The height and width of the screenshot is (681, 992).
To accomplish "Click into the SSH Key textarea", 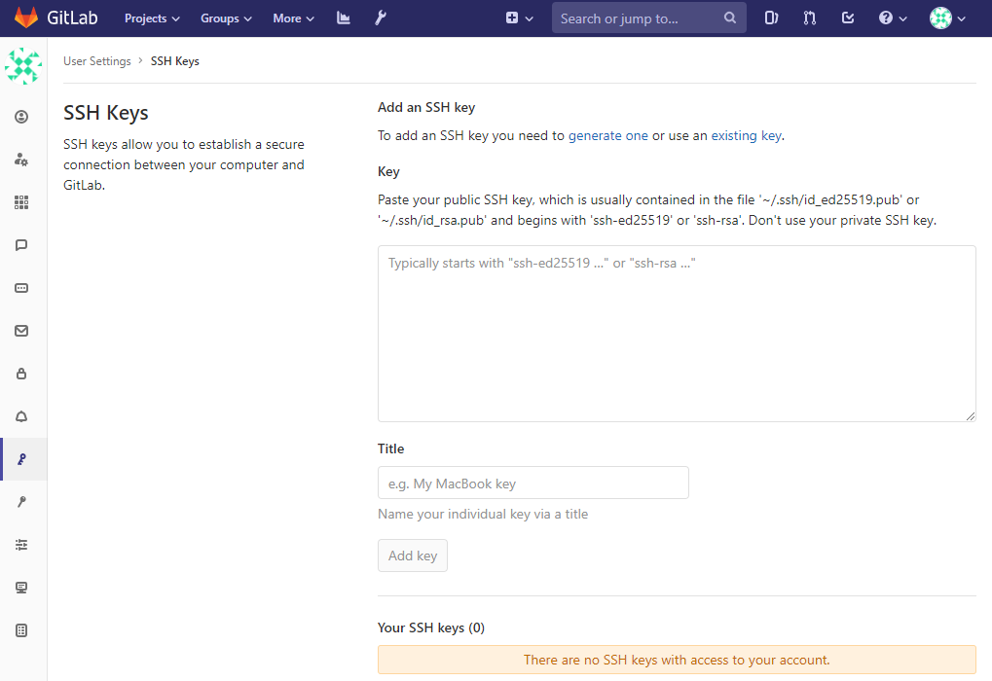I will pos(677,334).
